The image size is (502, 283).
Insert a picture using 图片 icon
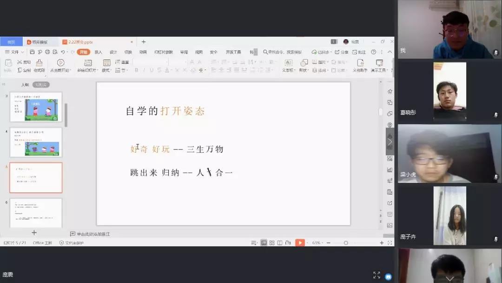[x=317, y=62]
